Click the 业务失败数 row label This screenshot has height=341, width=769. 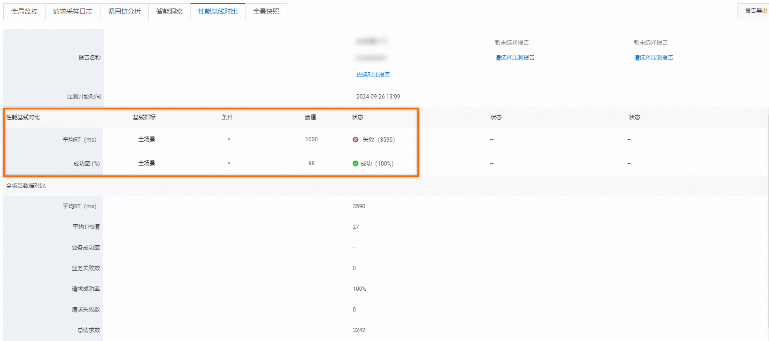pos(85,268)
